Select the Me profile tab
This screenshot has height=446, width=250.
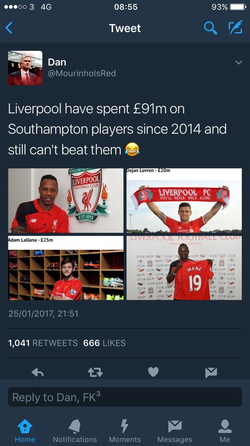click(x=225, y=431)
